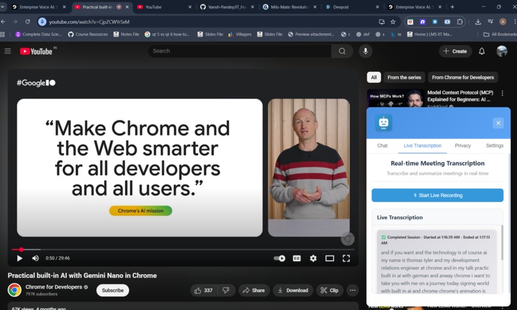The width and height of the screenshot is (517, 310).
Task: Play the video
Action: (19, 258)
